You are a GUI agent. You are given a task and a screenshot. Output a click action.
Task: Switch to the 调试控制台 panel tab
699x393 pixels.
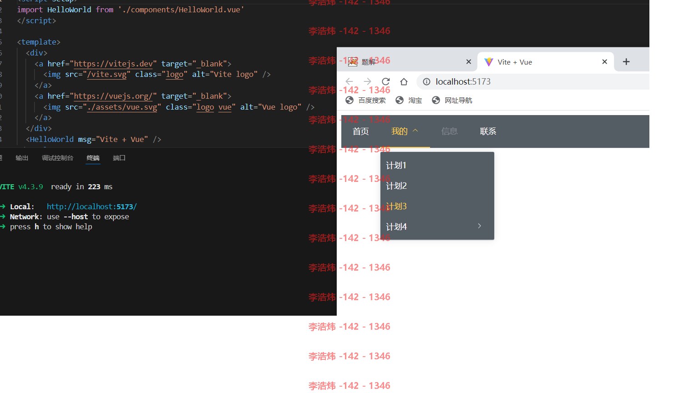[x=57, y=158]
